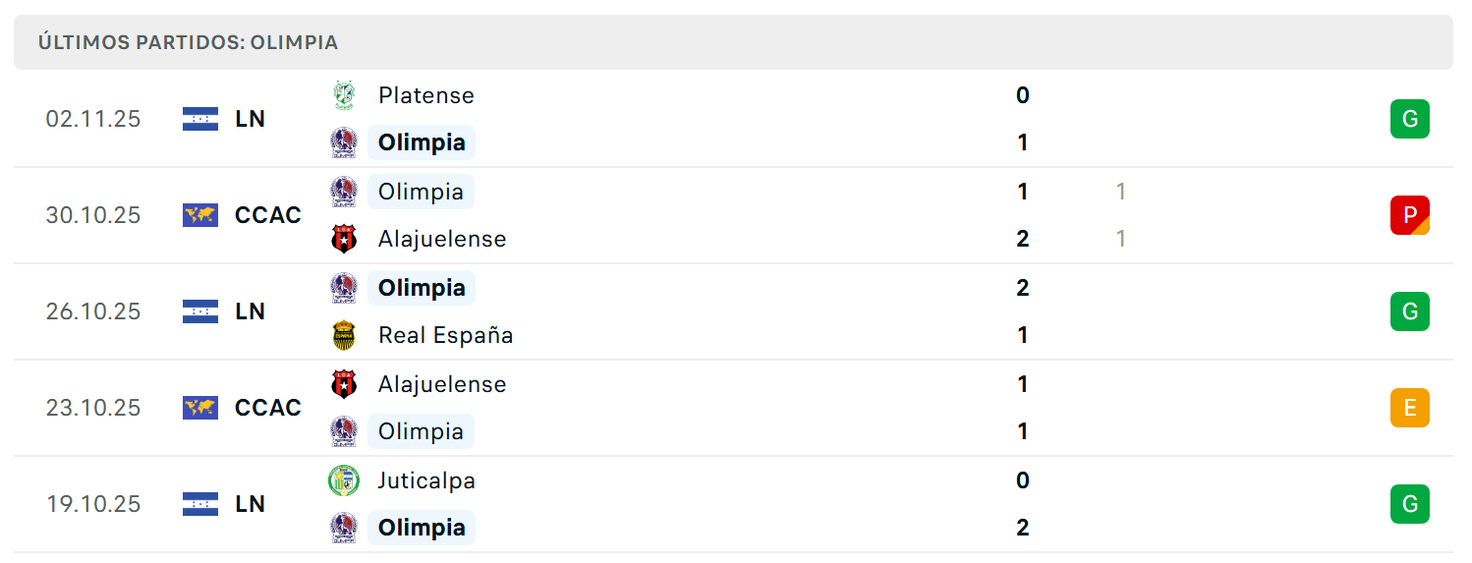Open the Juticalpa team link

coord(427,480)
